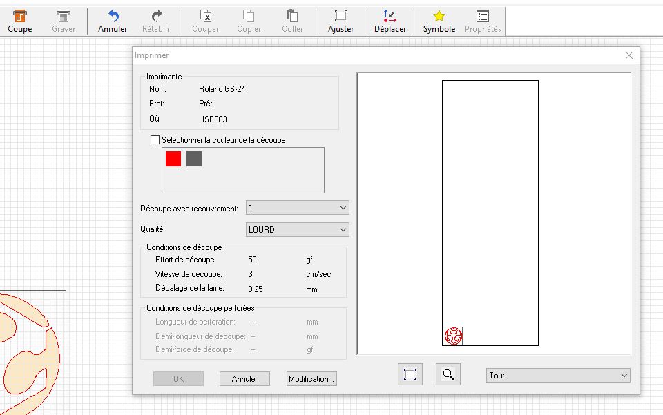The height and width of the screenshot is (415, 663).
Task: Open the Propriétés toolbar icon
Action: pos(483,17)
